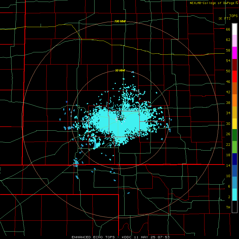
Task: Choose the light green legend swatch
Action: tap(234, 147)
